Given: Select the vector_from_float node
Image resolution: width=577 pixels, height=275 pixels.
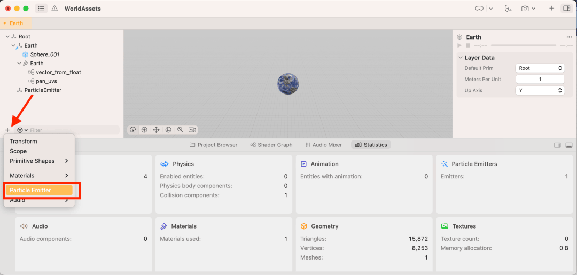Looking at the screenshot, I should [59, 72].
